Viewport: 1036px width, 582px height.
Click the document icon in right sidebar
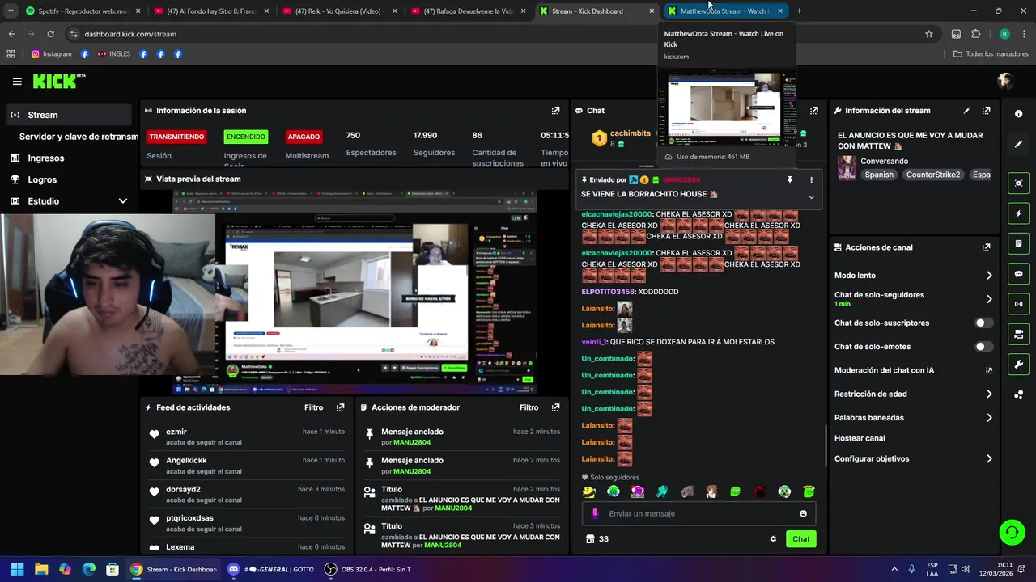click(1018, 243)
